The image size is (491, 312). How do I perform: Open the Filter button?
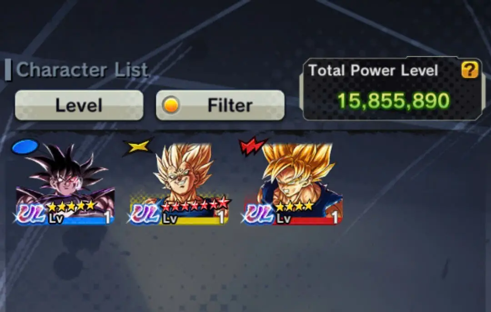point(220,105)
